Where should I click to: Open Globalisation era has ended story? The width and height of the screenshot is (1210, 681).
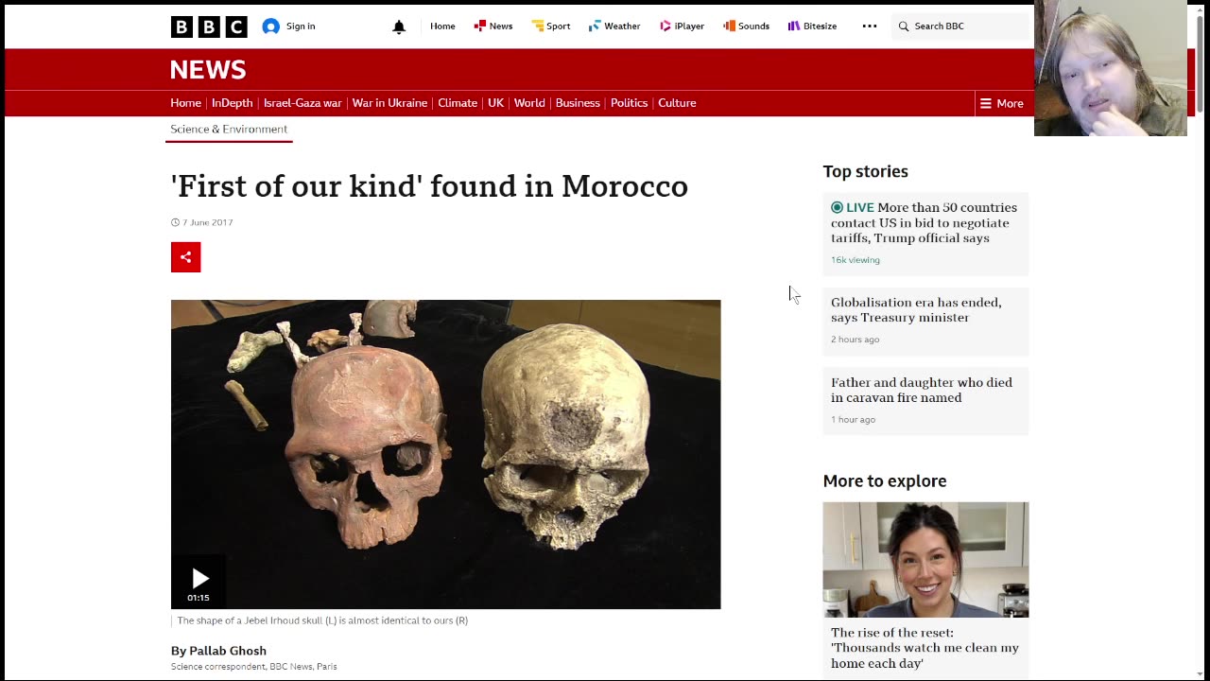916,310
